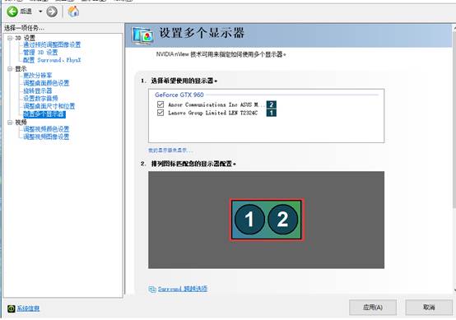Click the number 1 badge beside Lenovo display

click(x=272, y=113)
